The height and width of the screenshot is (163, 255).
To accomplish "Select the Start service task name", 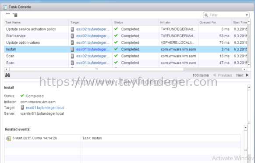I will (x=16, y=36).
